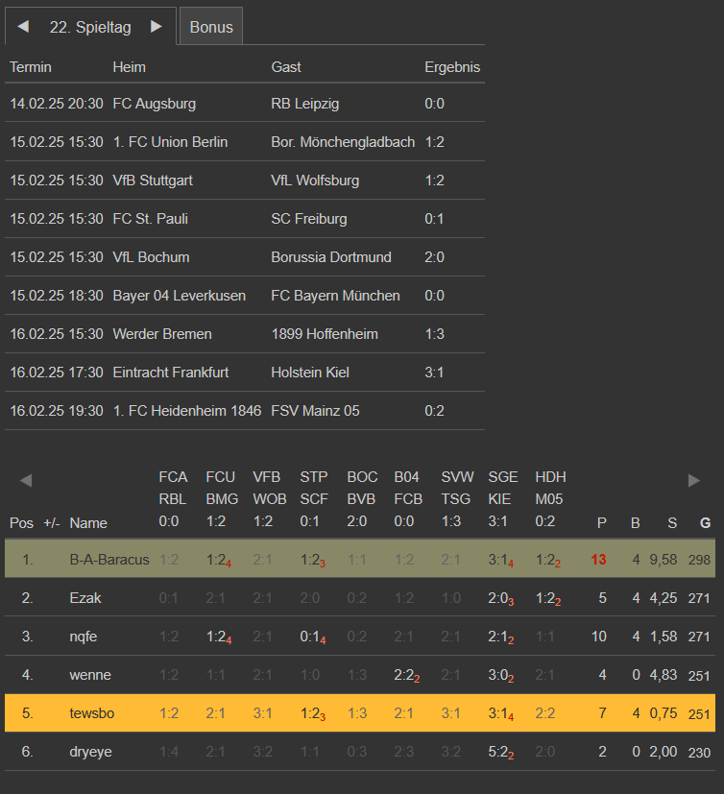Sort standings by G total column
This screenshot has width=724, height=794.
pyautogui.click(x=705, y=523)
